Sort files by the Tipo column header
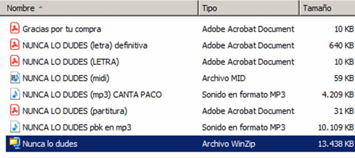 pos(210,8)
